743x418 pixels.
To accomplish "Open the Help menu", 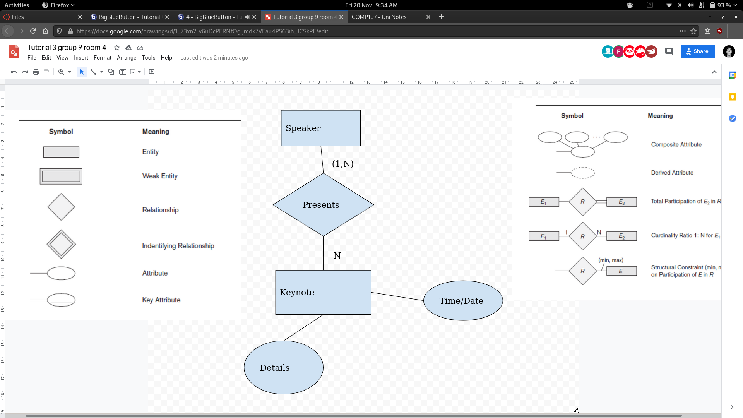I will pos(166,58).
